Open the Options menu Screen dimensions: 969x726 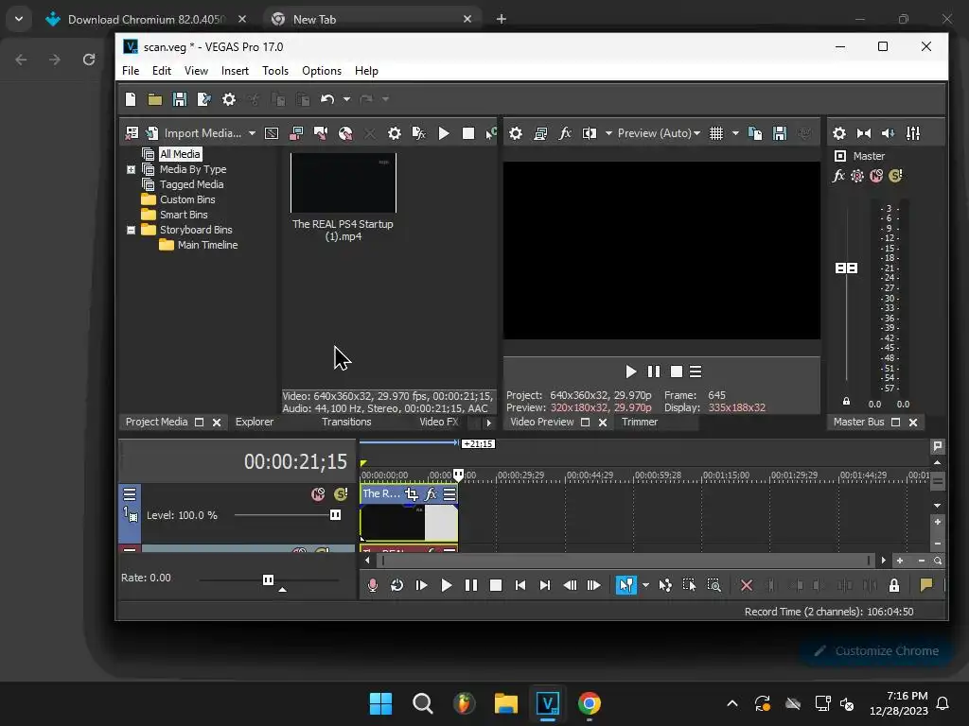click(x=322, y=71)
